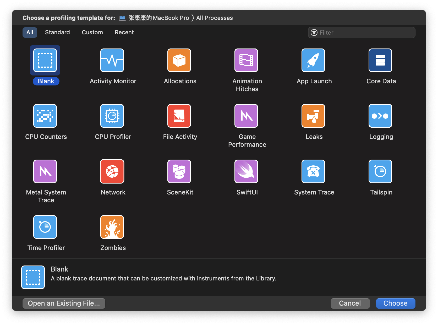This screenshot has height=325, width=438.
Task: Choose the Zombies template icon
Action: pyautogui.click(x=112, y=227)
